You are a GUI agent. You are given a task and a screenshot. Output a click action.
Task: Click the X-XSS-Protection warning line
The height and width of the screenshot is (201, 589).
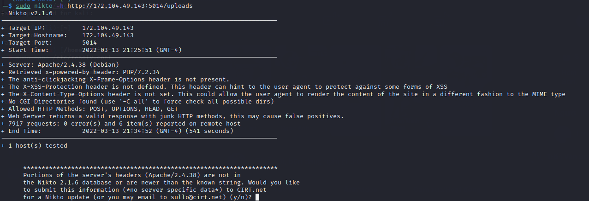[x=228, y=87]
